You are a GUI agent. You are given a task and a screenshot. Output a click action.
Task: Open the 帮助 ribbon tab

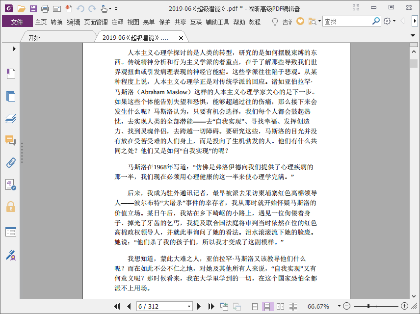[x=239, y=22]
